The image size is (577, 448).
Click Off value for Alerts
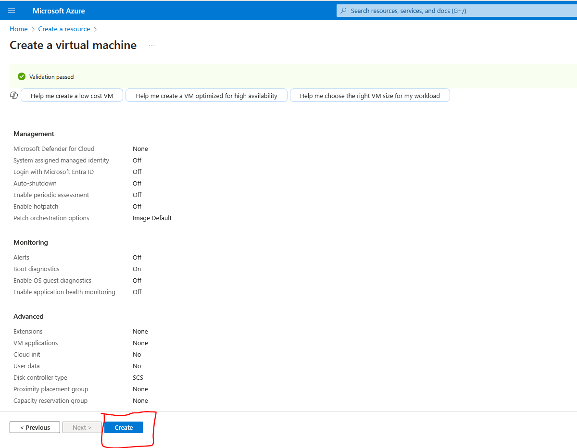pyautogui.click(x=137, y=257)
